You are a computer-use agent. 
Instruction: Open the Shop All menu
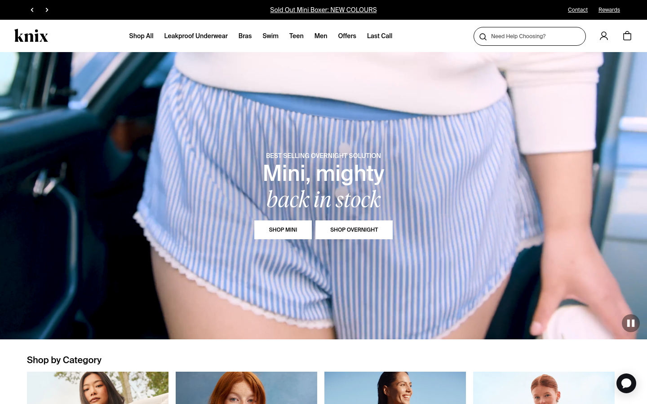click(x=141, y=36)
